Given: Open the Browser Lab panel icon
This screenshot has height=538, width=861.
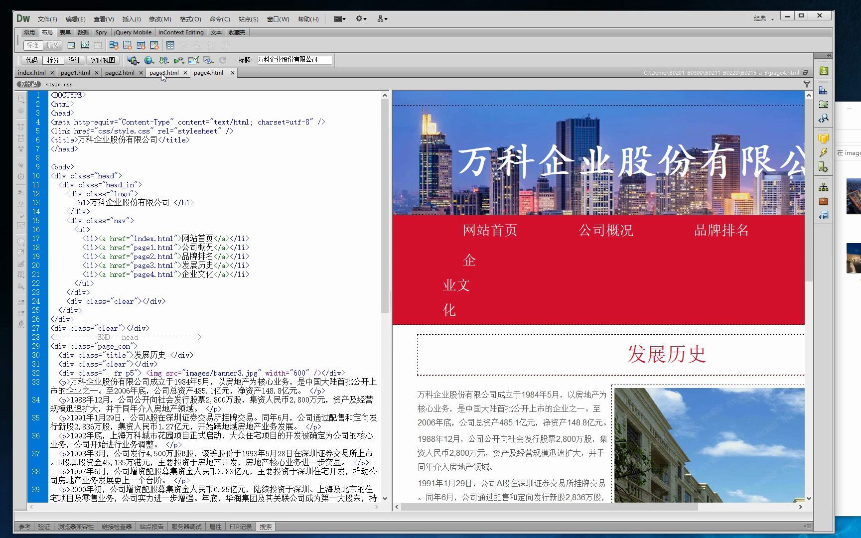Looking at the screenshot, I should (824, 71).
